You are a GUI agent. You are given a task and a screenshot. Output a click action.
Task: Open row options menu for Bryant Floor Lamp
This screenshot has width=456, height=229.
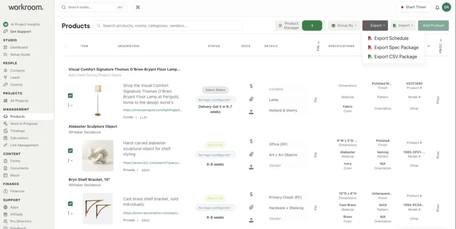tap(70, 105)
